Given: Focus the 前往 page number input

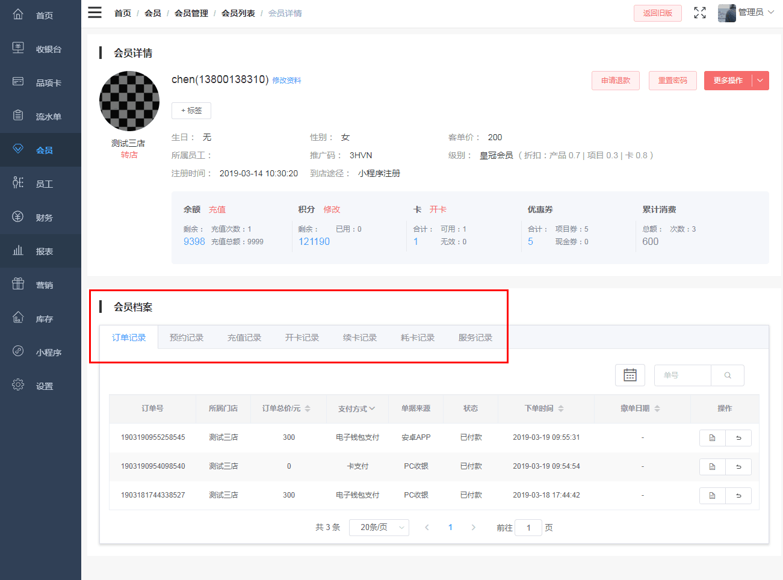Looking at the screenshot, I should 528,528.
